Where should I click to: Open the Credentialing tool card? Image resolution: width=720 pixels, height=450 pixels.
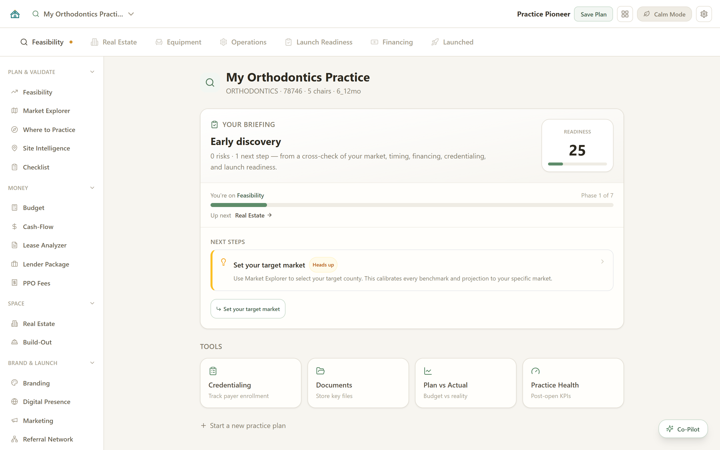click(250, 383)
